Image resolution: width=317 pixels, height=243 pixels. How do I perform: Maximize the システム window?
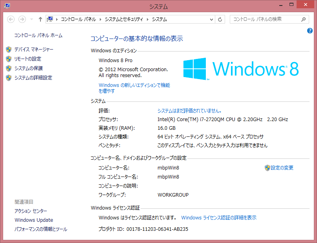click(291, 5)
